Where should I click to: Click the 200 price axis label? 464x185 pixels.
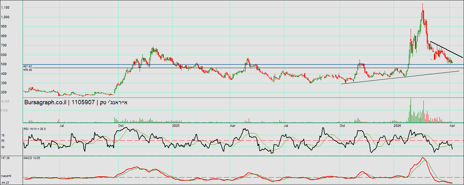point(4,92)
